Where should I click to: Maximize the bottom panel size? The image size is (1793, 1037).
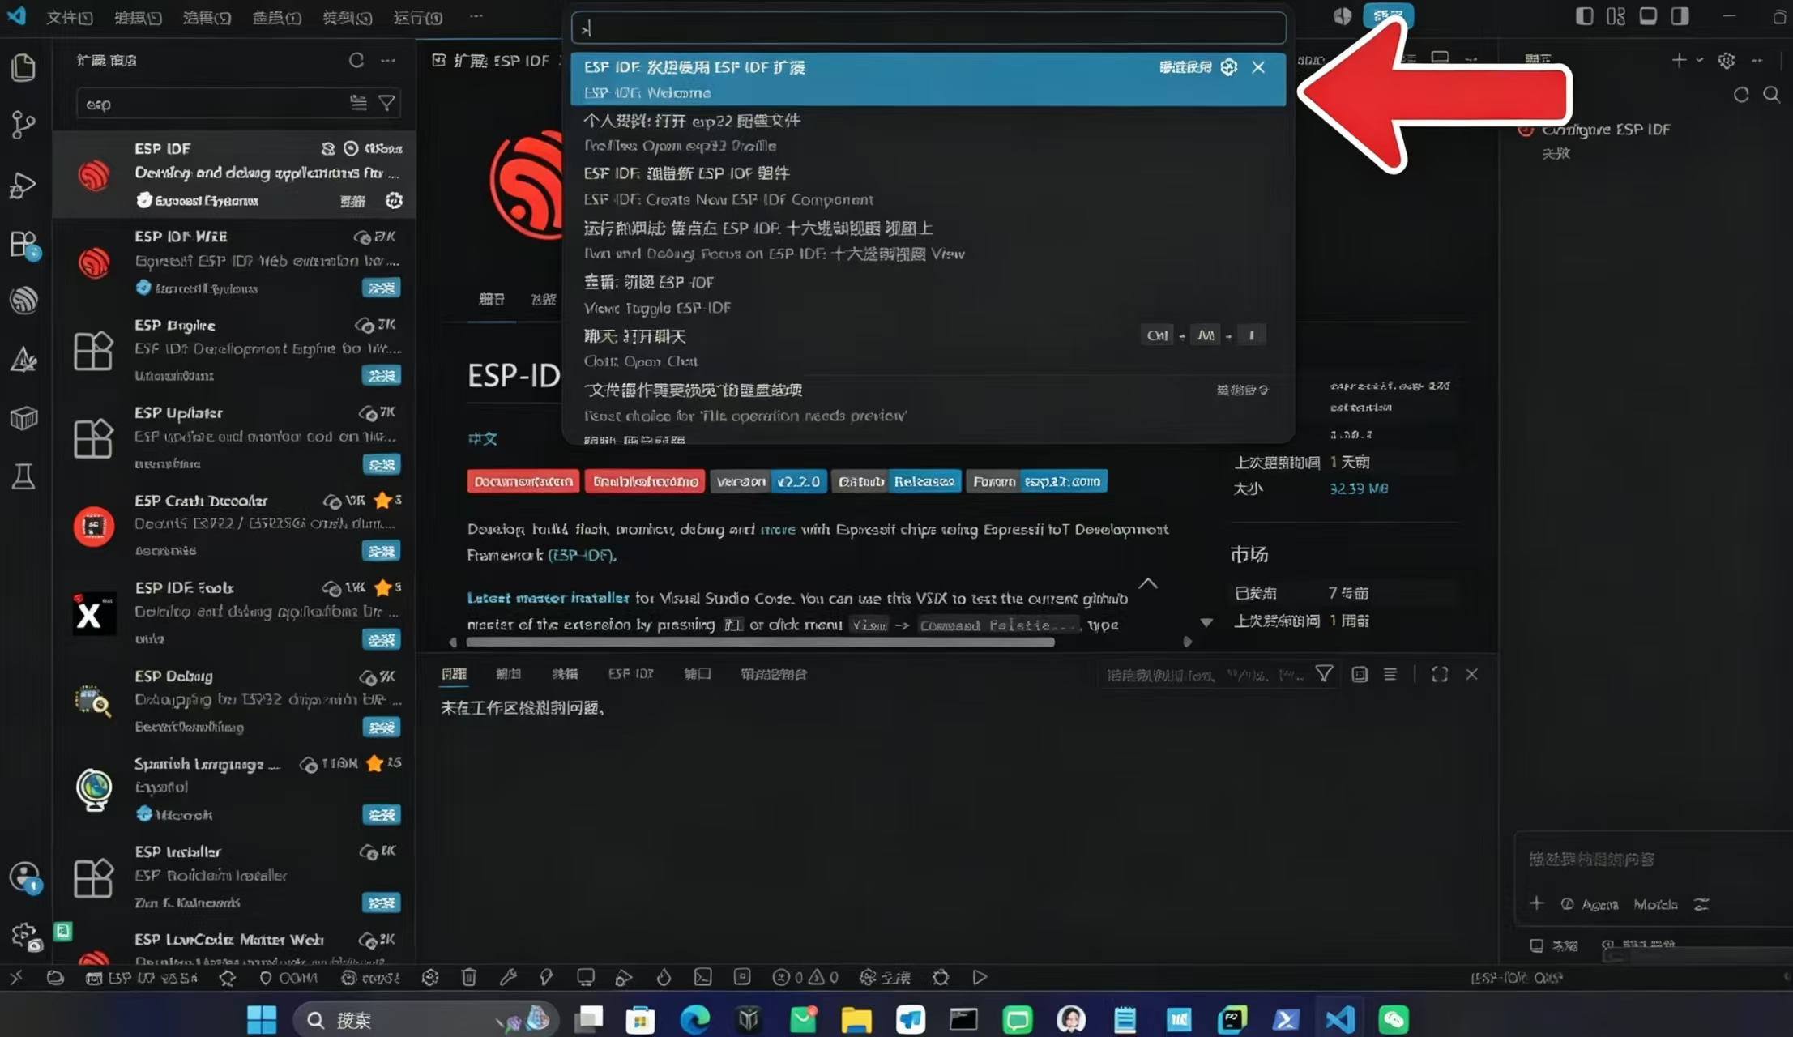pos(1440,674)
